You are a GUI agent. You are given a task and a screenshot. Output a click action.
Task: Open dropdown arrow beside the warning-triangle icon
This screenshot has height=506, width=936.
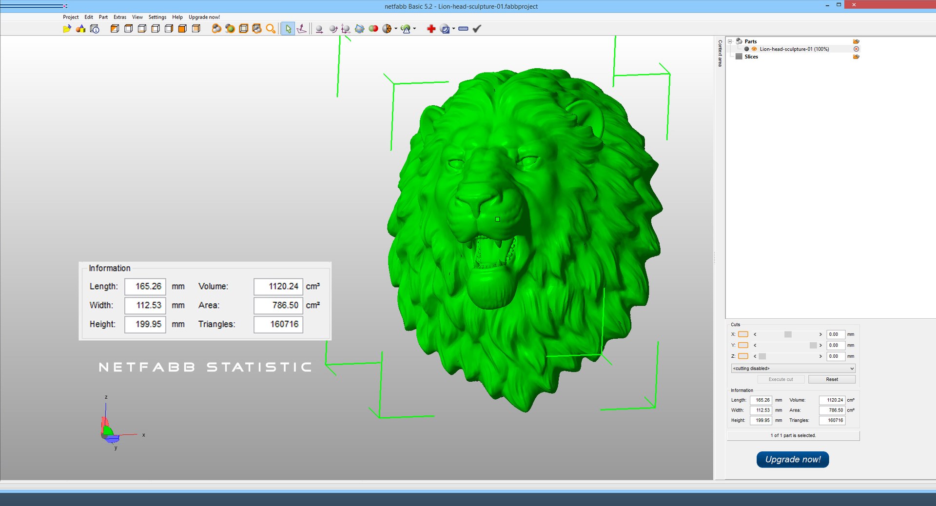414,29
